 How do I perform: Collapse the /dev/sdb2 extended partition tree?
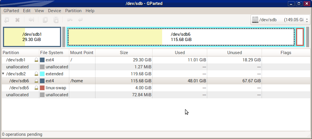[3, 74]
